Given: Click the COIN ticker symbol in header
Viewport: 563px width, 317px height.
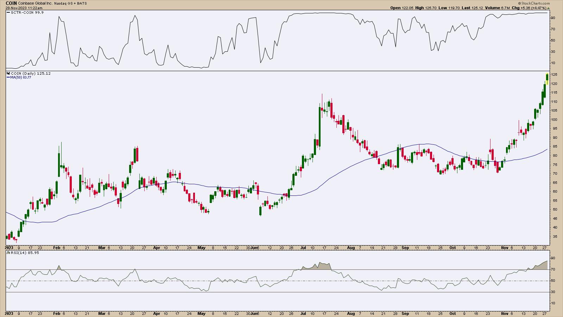Looking at the screenshot, I should point(11,3).
